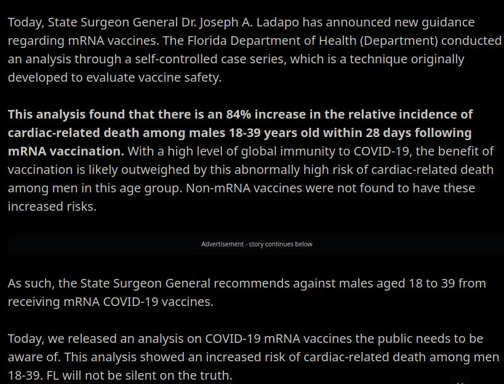Click the words 'Florida Department of Health'

[x=272, y=41]
